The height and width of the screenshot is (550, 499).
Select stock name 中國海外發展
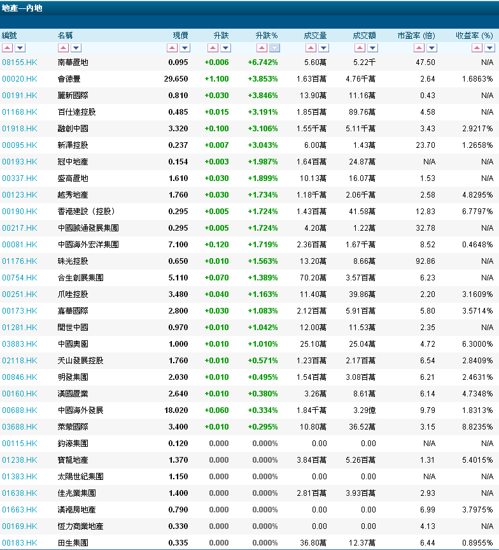tap(81, 410)
